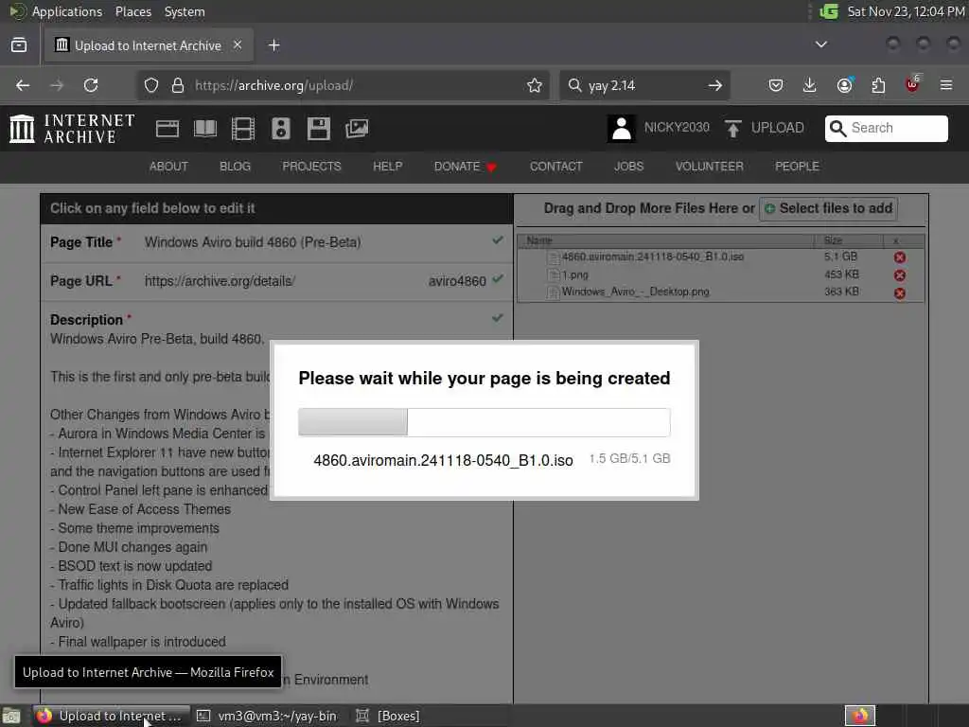969x727 pixels.
Task: Submit the yay 2.14 search with the arrow
Action: (x=715, y=85)
